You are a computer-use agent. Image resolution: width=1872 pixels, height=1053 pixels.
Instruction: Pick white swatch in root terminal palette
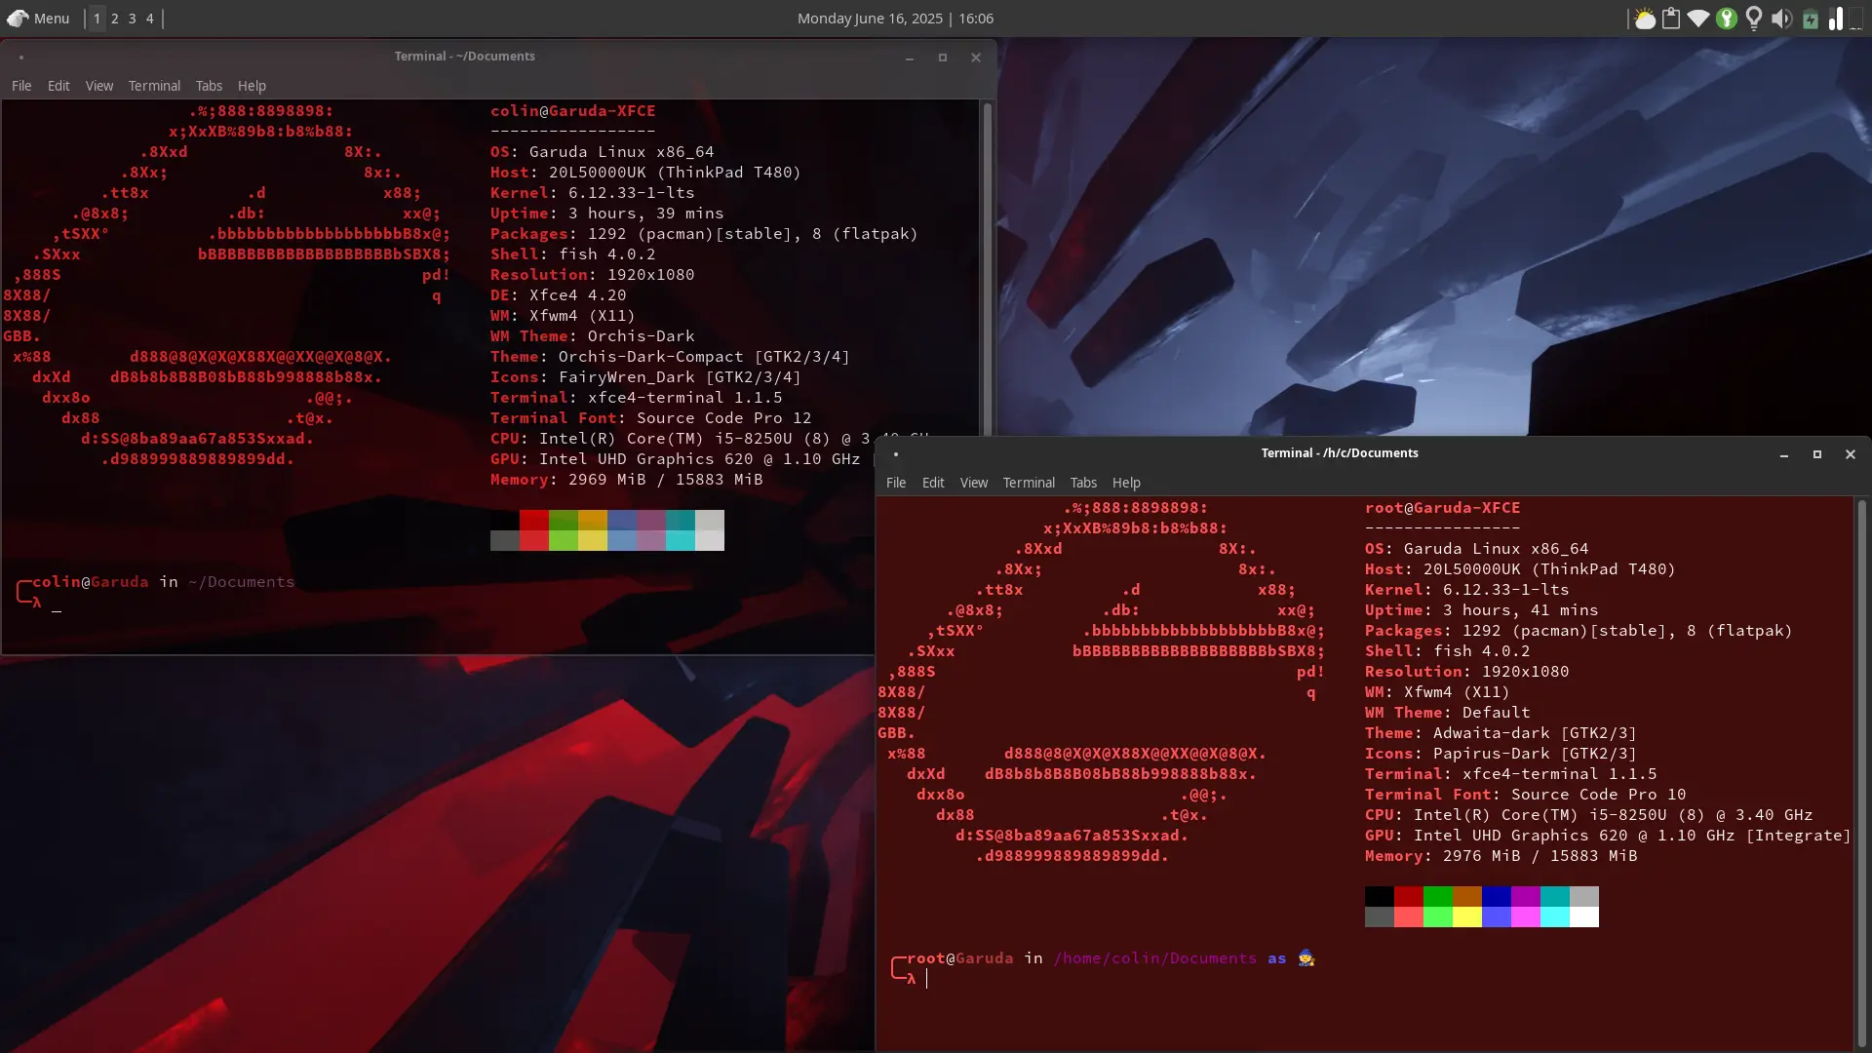(1584, 917)
